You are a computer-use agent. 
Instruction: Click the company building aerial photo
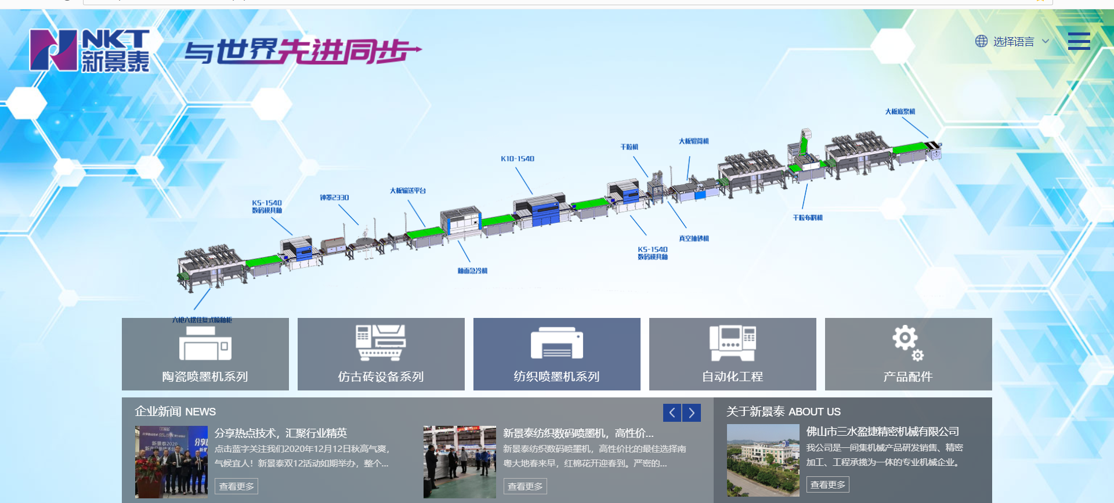coord(763,460)
